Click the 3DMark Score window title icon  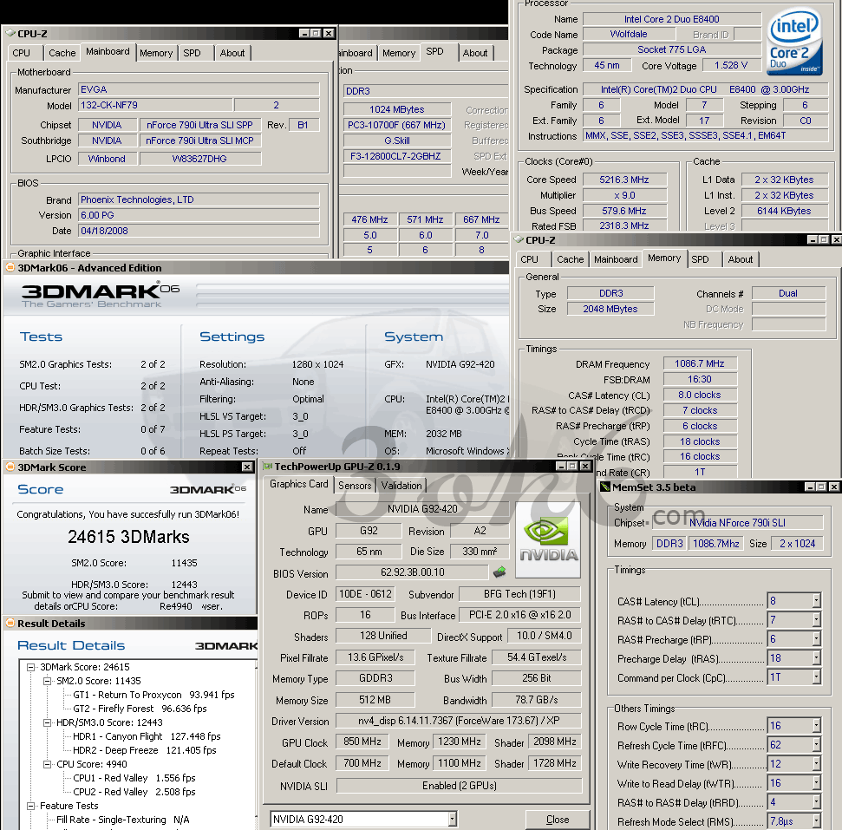point(10,467)
